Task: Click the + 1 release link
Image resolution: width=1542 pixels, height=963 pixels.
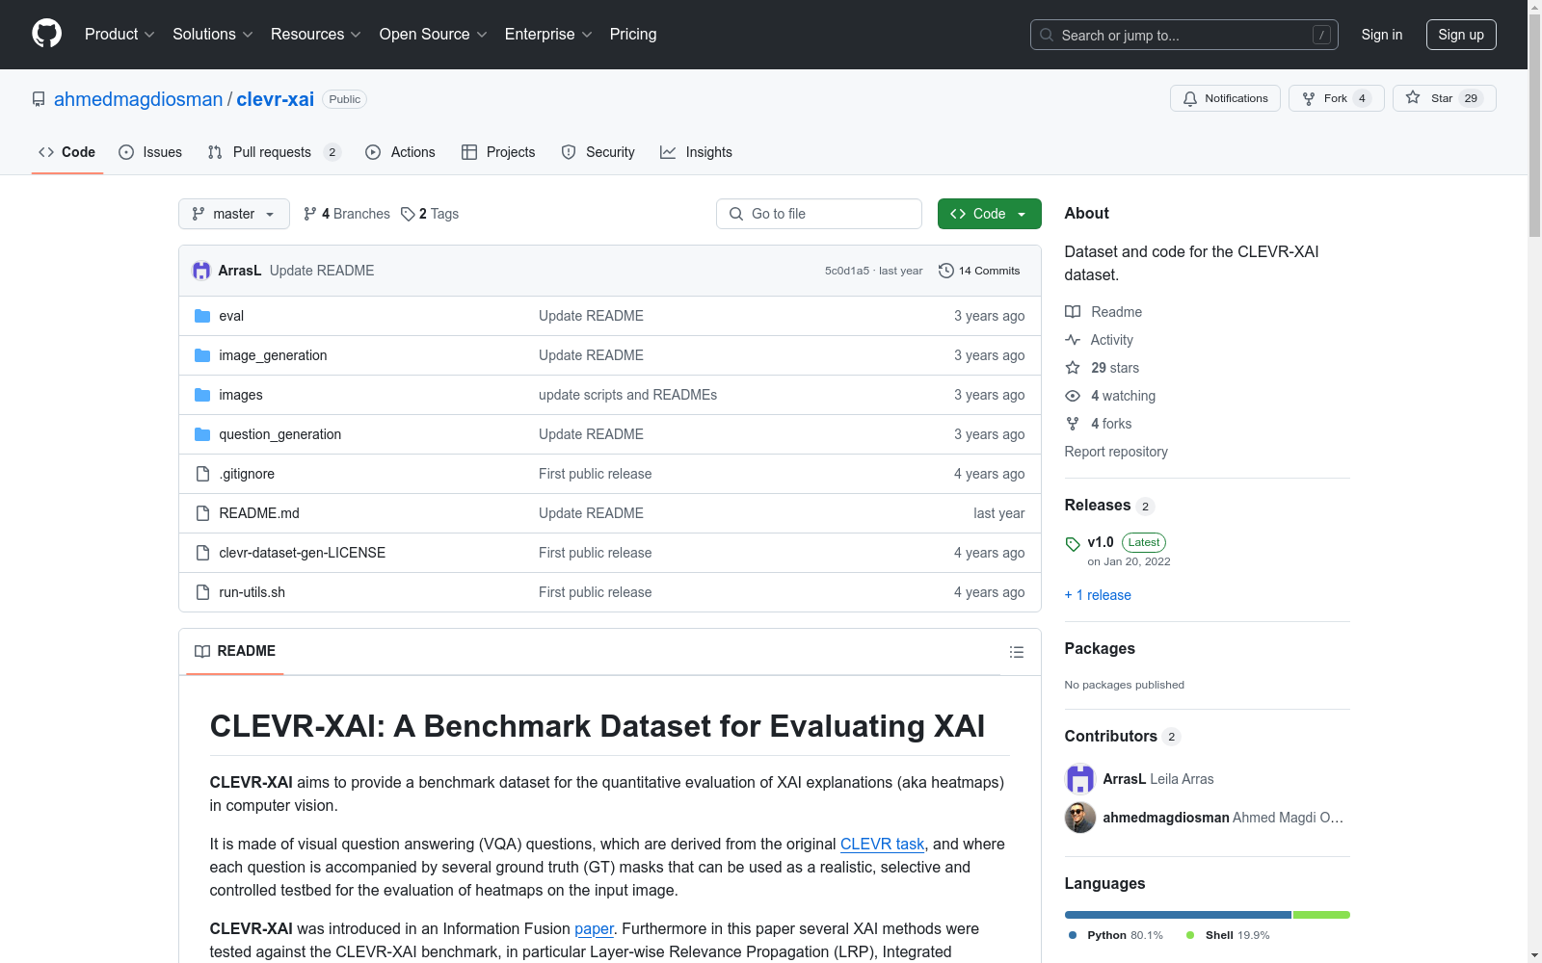Action: 1098,595
